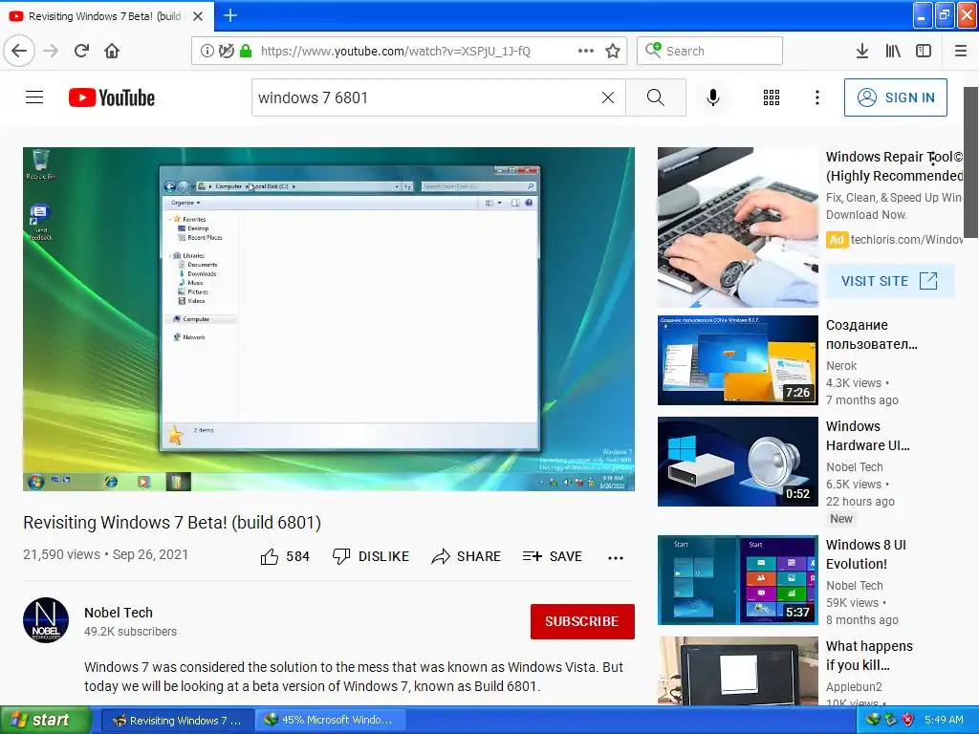Show site information icon in address bar
Screen dimensions: 979x734
[207, 51]
